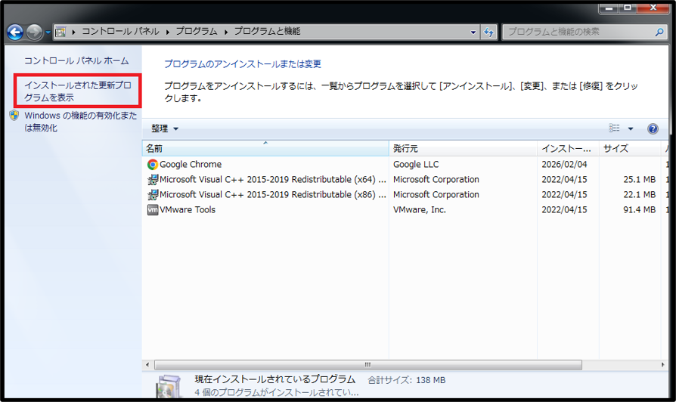
Task: Click the VMware Tools vm icon
Action: click(x=153, y=210)
